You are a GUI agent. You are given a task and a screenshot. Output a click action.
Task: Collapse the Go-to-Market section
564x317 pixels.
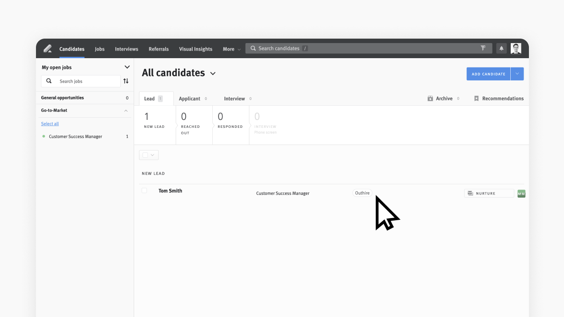pos(126,111)
